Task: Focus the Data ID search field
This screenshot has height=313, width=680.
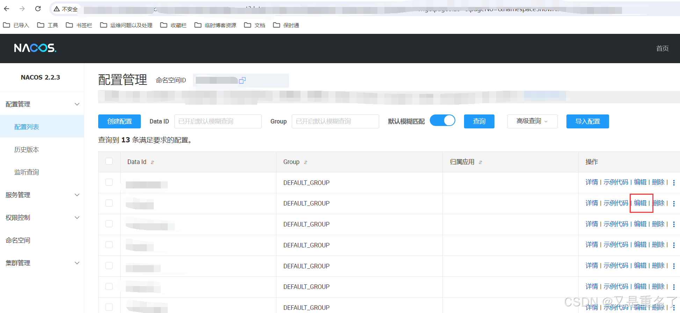Action: click(x=218, y=121)
